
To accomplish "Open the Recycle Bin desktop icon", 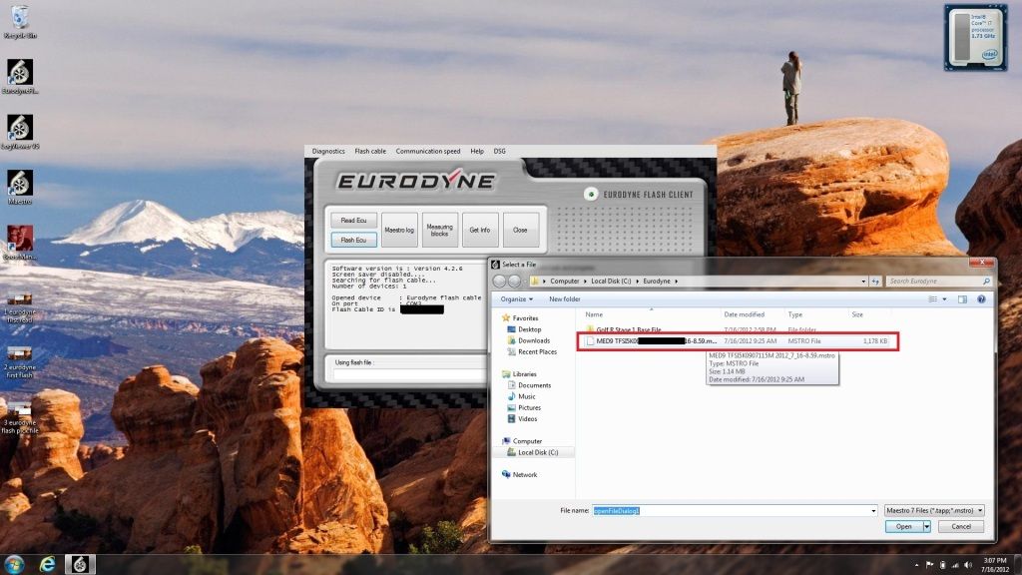I will 20,22.
